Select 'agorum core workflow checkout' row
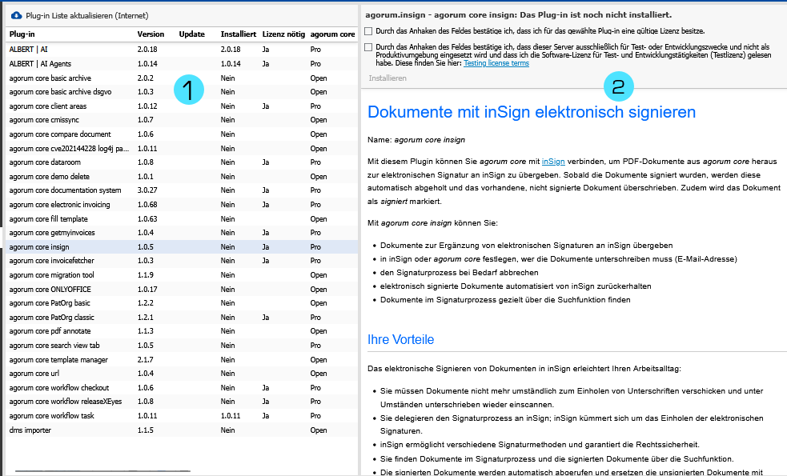 coord(182,388)
